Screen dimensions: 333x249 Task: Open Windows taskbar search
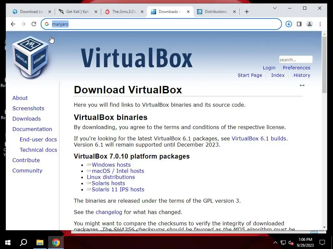pos(23,243)
